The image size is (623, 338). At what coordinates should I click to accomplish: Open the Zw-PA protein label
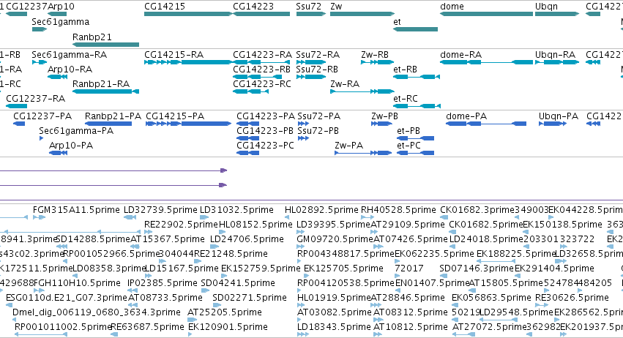pos(349,146)
